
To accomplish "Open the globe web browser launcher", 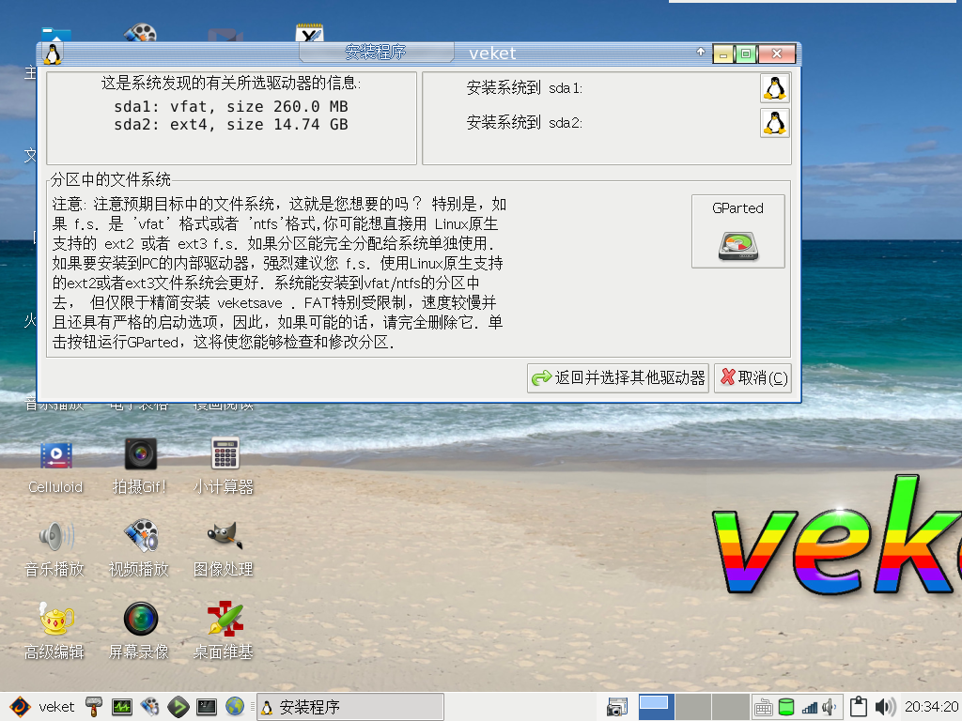I will [234, 707].
